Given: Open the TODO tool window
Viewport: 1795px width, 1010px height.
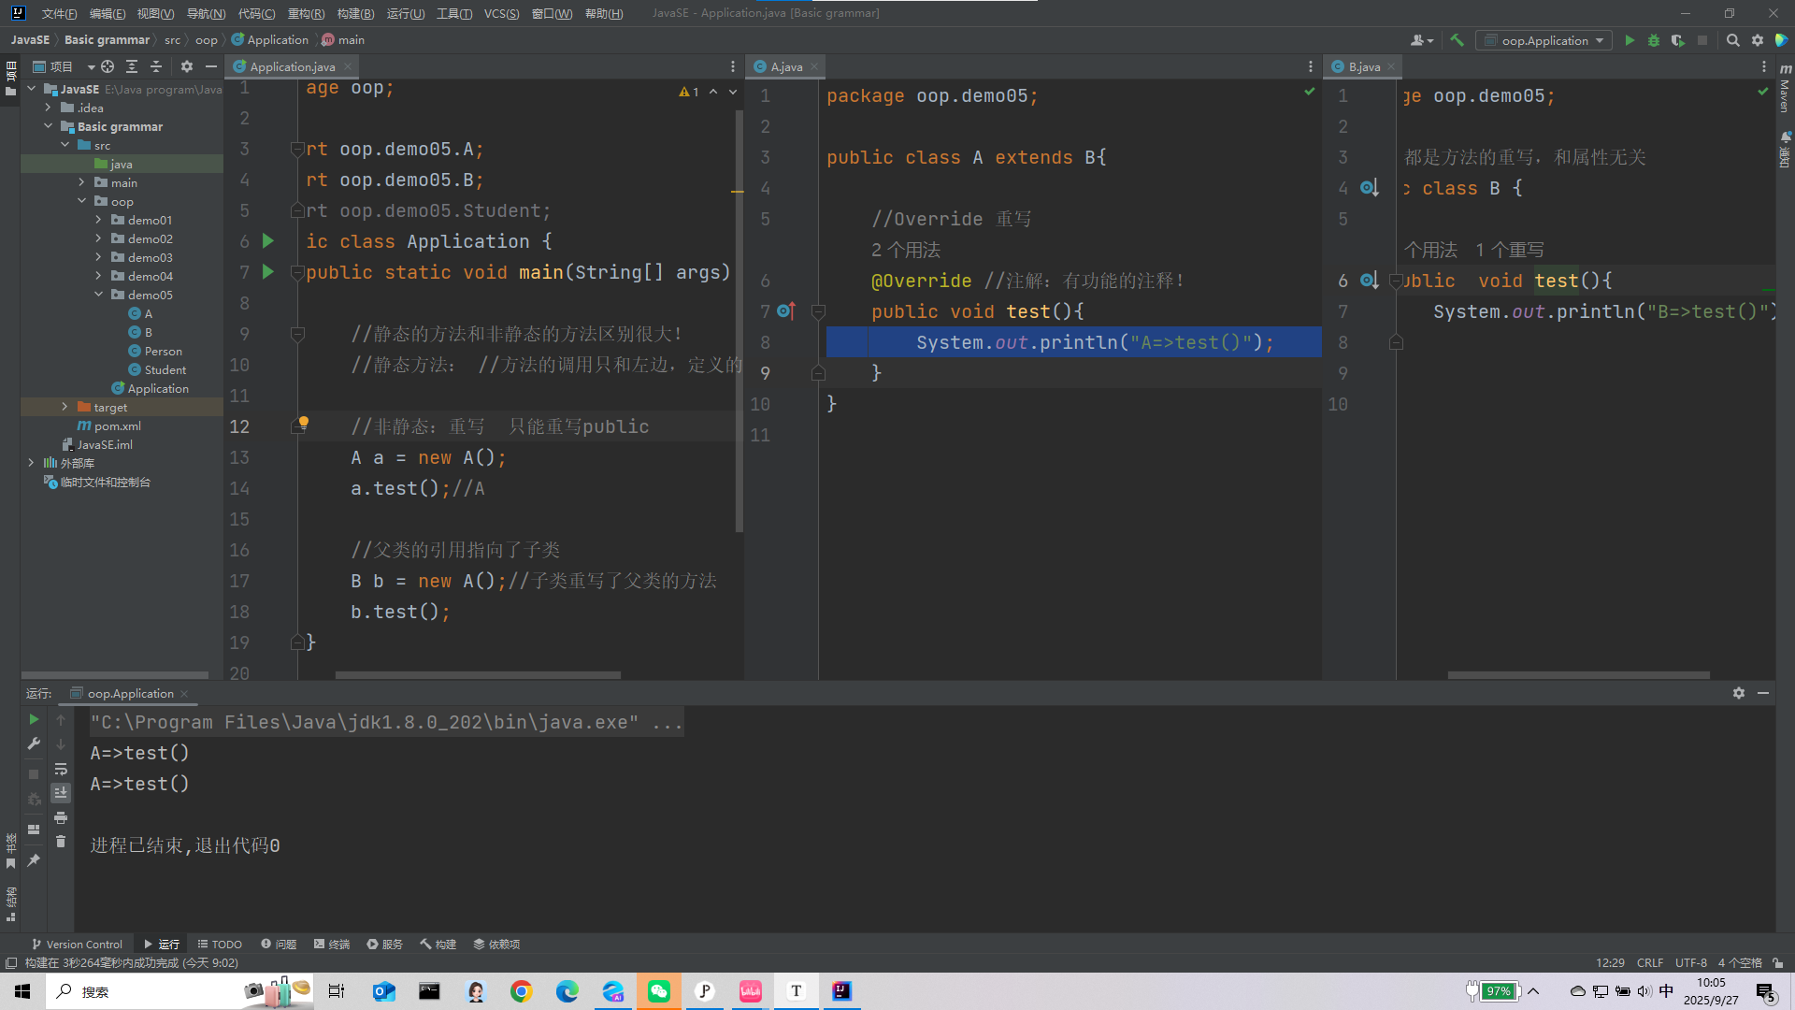Looking at the screenshot, I should [x=220, y=944].
